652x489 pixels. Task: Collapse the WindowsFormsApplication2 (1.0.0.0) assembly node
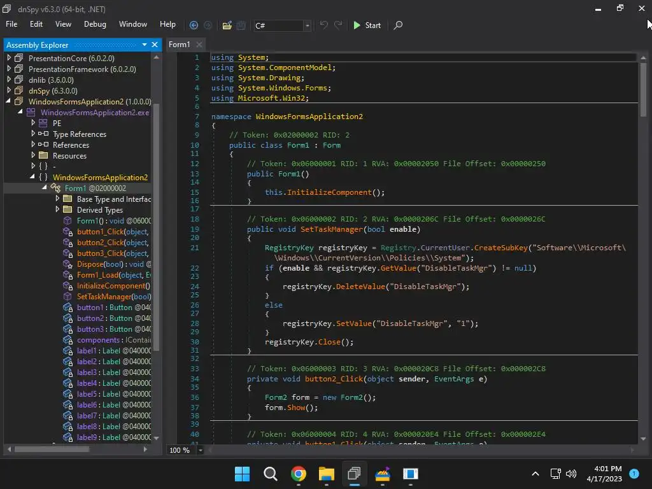[x=8, y=101]
